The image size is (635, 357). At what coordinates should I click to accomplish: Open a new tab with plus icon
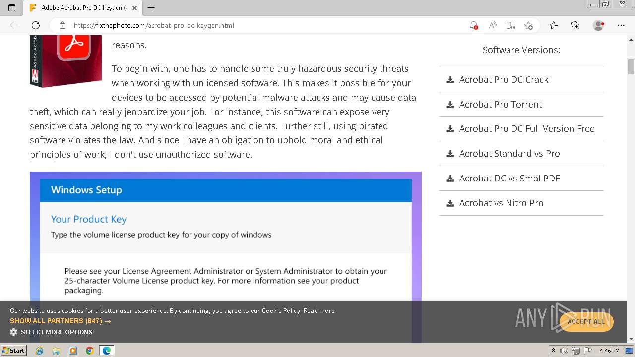[151, 8]
